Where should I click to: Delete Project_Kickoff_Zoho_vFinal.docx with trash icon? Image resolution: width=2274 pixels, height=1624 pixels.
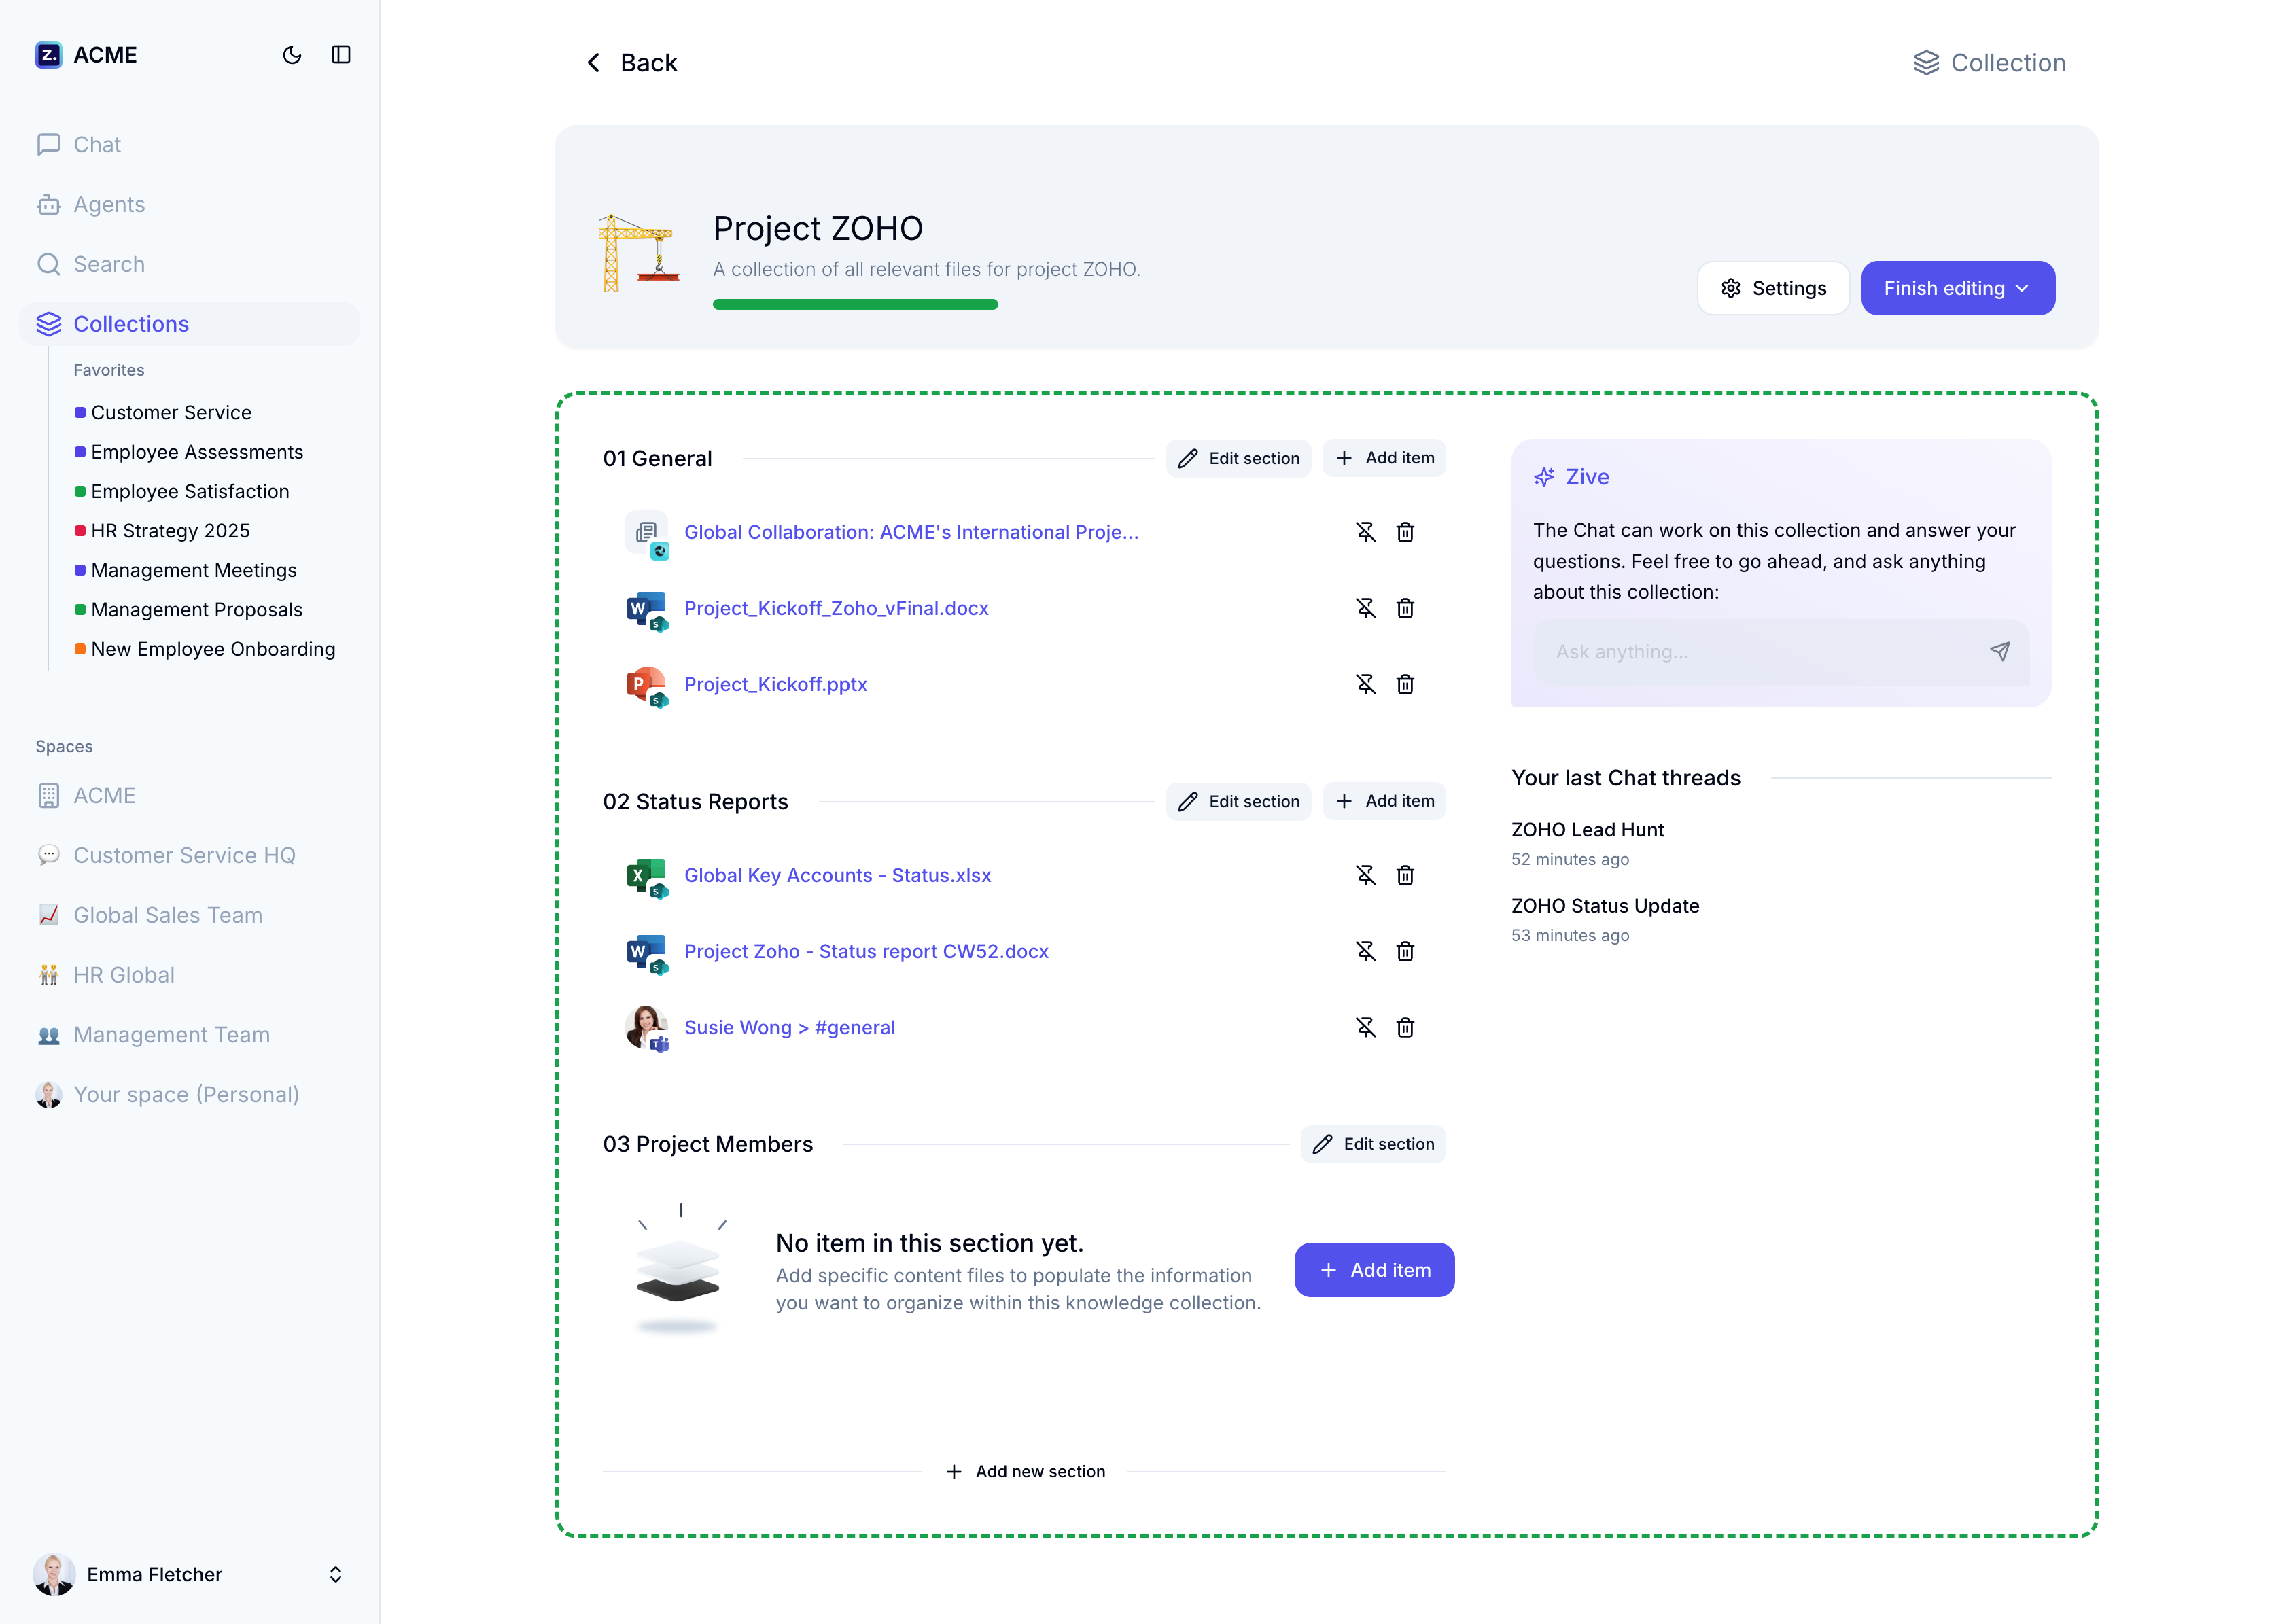click(x=1405, y=608)
